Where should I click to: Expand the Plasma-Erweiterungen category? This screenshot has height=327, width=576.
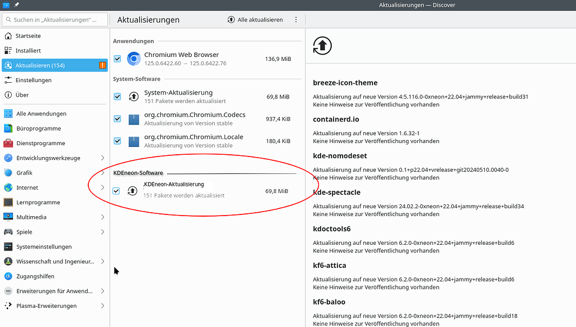[102, 306]
